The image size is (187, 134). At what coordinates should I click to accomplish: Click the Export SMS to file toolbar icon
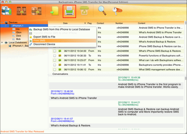(55, 11)
